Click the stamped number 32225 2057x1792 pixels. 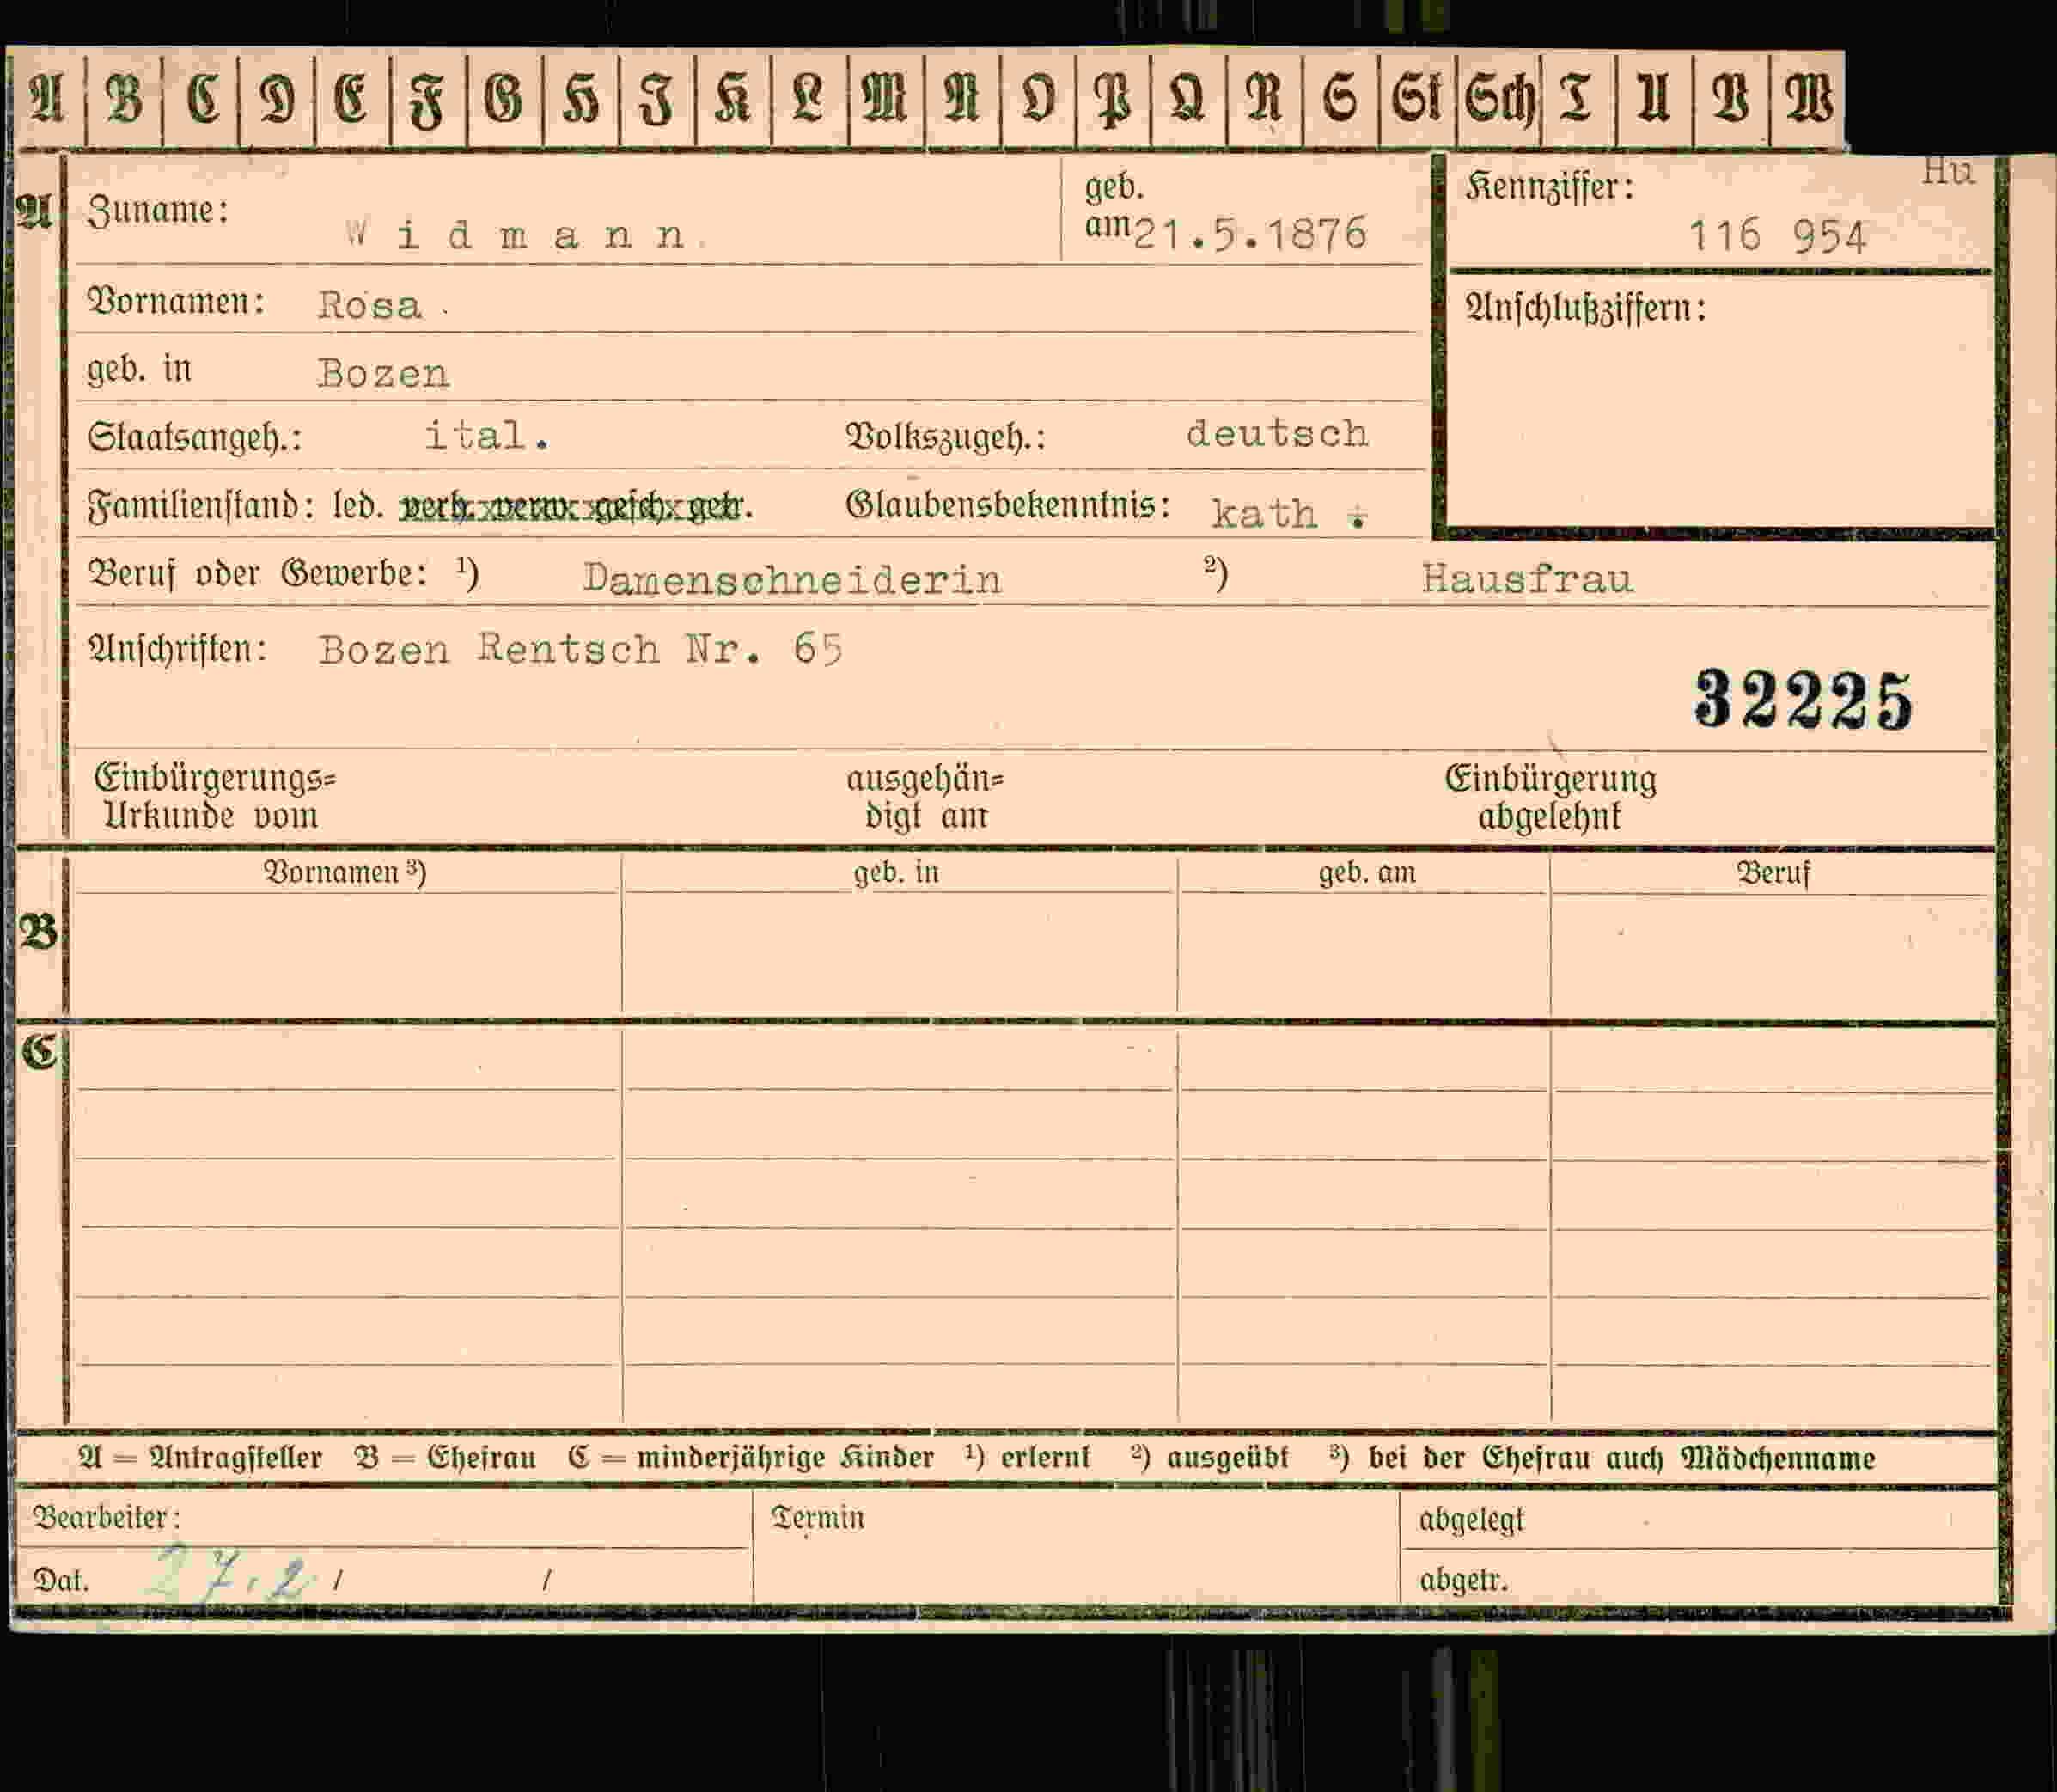click(1804, 700)
